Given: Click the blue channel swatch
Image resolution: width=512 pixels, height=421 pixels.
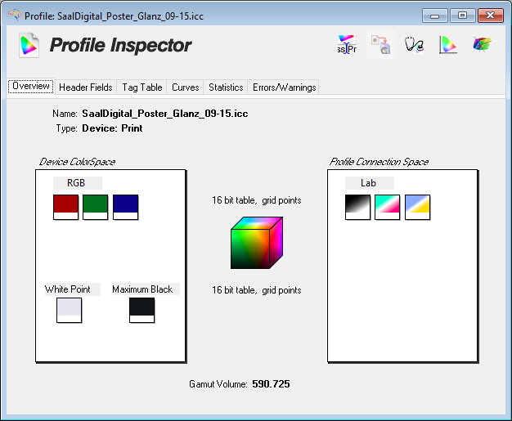Looking at the screenshot, I should [125, 207].
